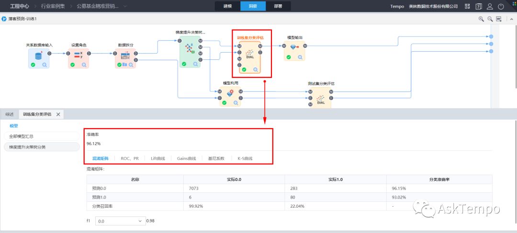Viewport: 517px width, 233px height.
Task: Click the Tempo user label in header
Action: [x=397, y=6]
